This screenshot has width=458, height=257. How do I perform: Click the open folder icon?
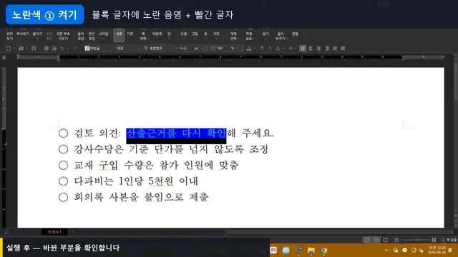point(21,49)
